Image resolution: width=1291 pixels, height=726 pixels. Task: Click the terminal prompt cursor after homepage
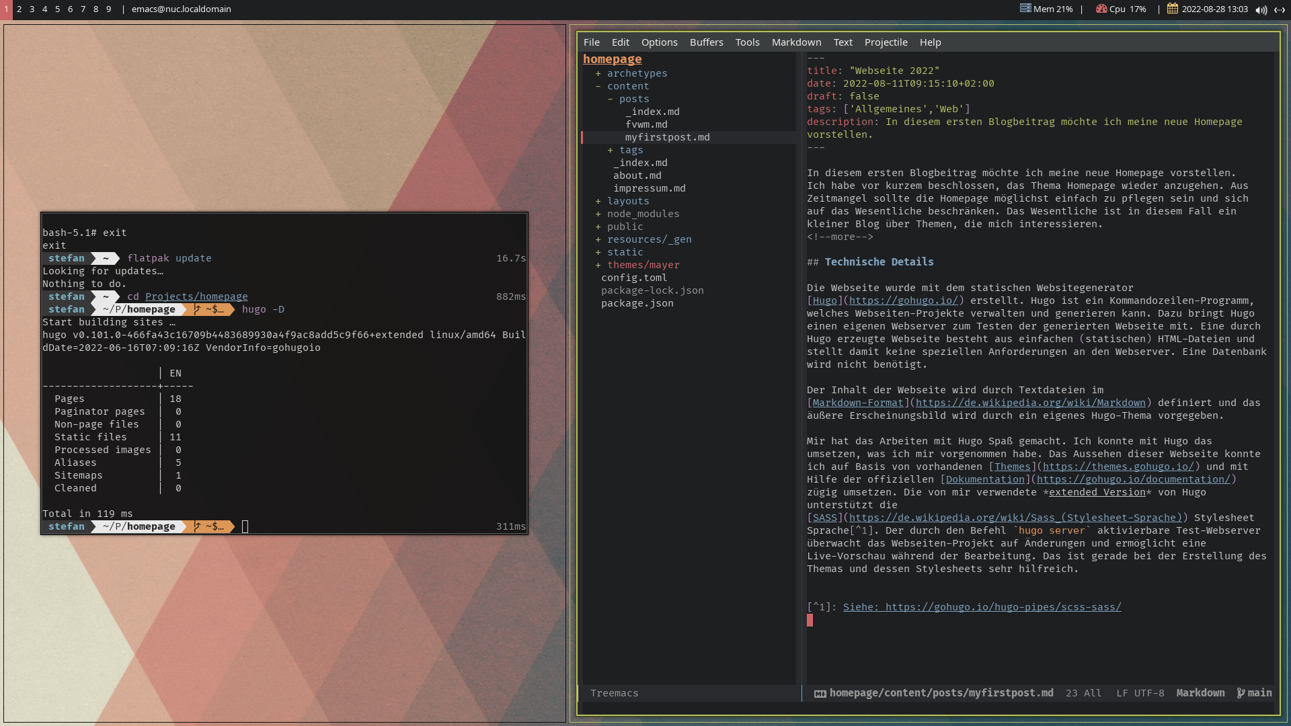(x=245, y=527)
